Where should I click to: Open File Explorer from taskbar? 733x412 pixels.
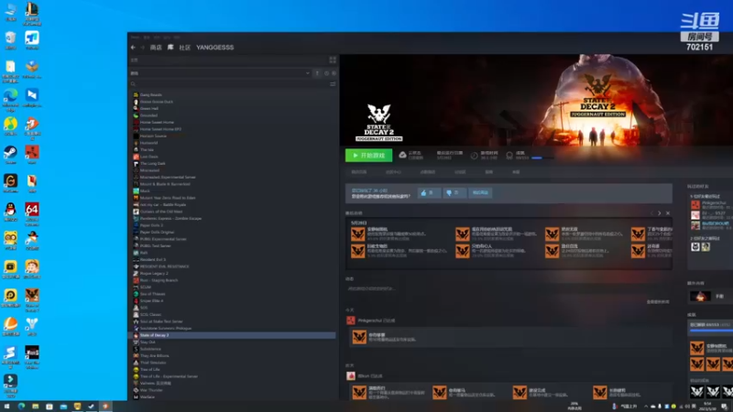point(35,407)
